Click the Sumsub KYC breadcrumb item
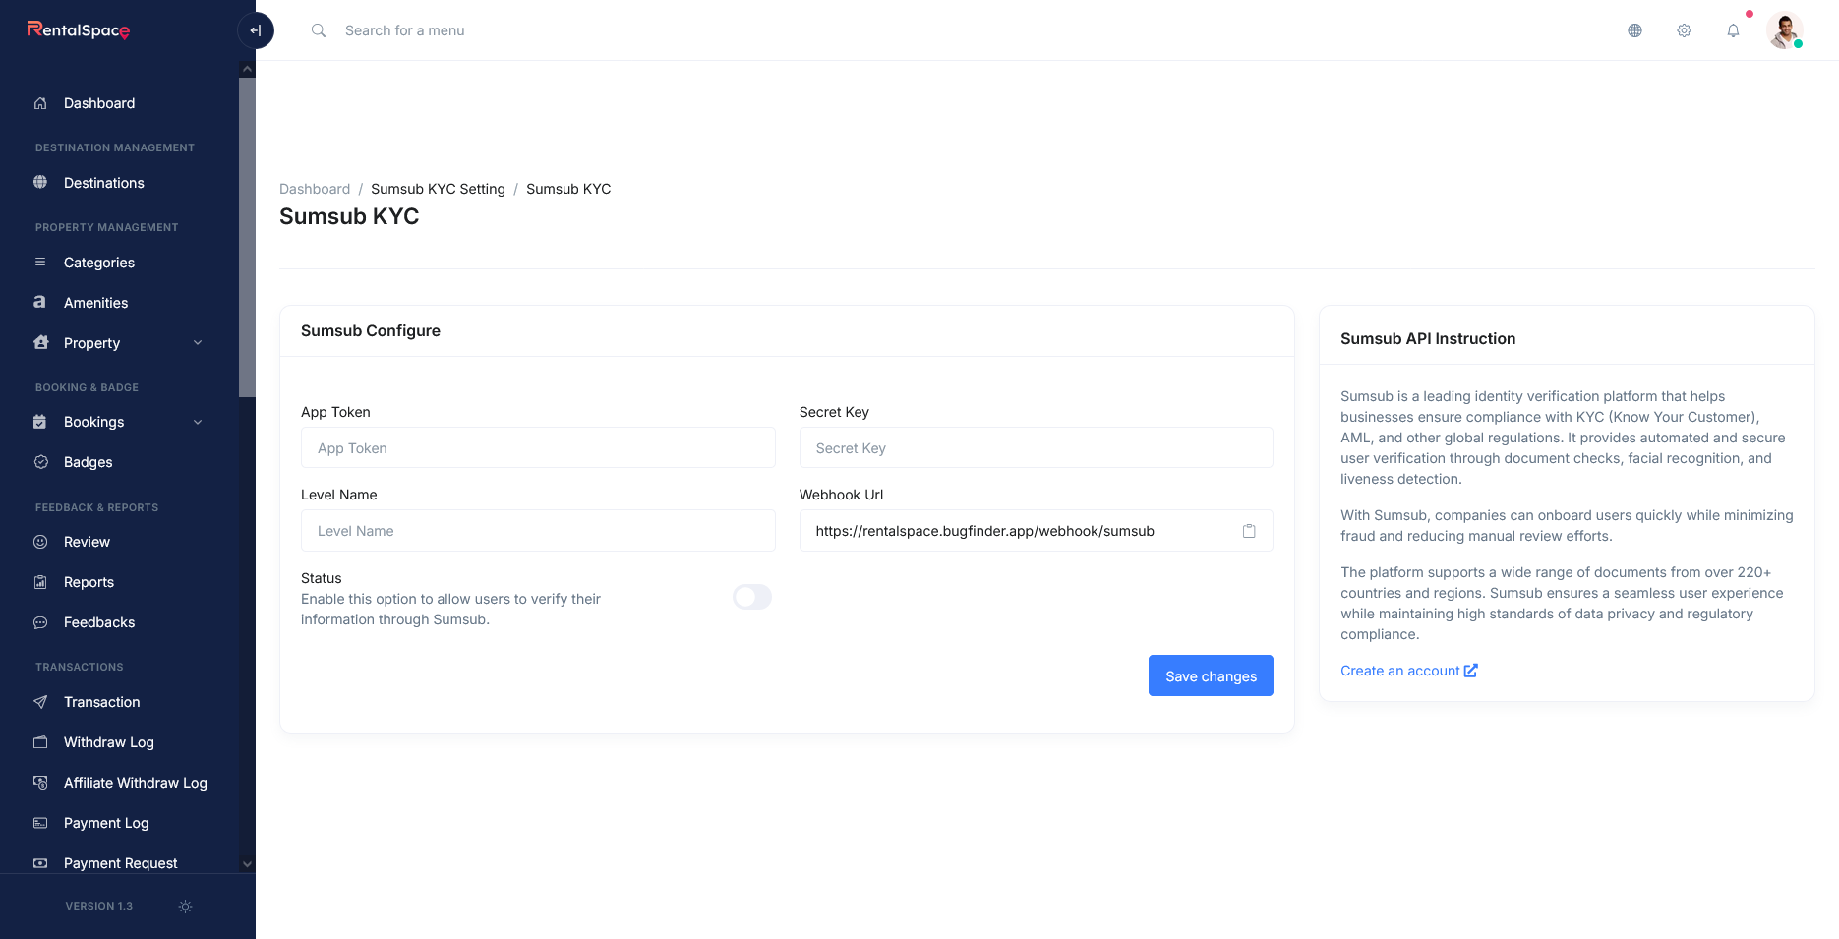 point(568,189)
